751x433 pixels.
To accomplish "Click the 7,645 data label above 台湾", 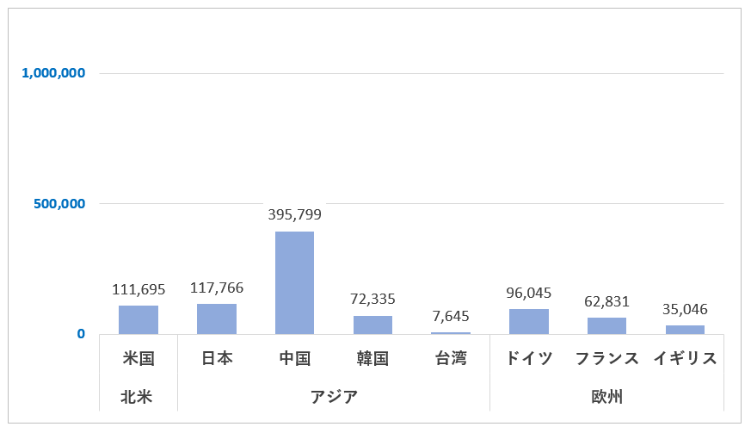I will click(x=451, y=316).
